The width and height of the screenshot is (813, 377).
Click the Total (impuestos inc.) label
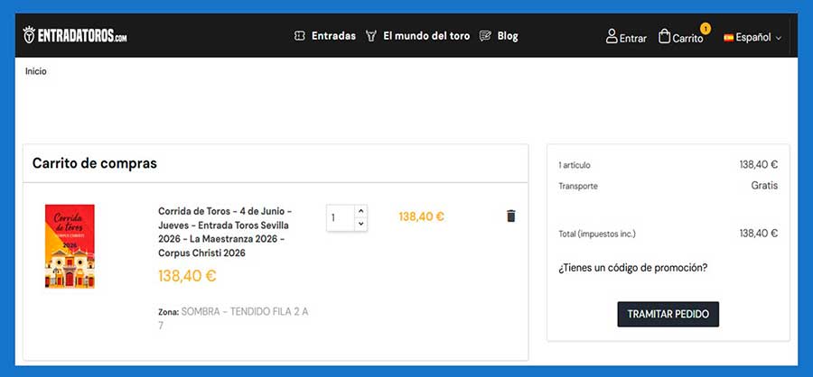597,234
